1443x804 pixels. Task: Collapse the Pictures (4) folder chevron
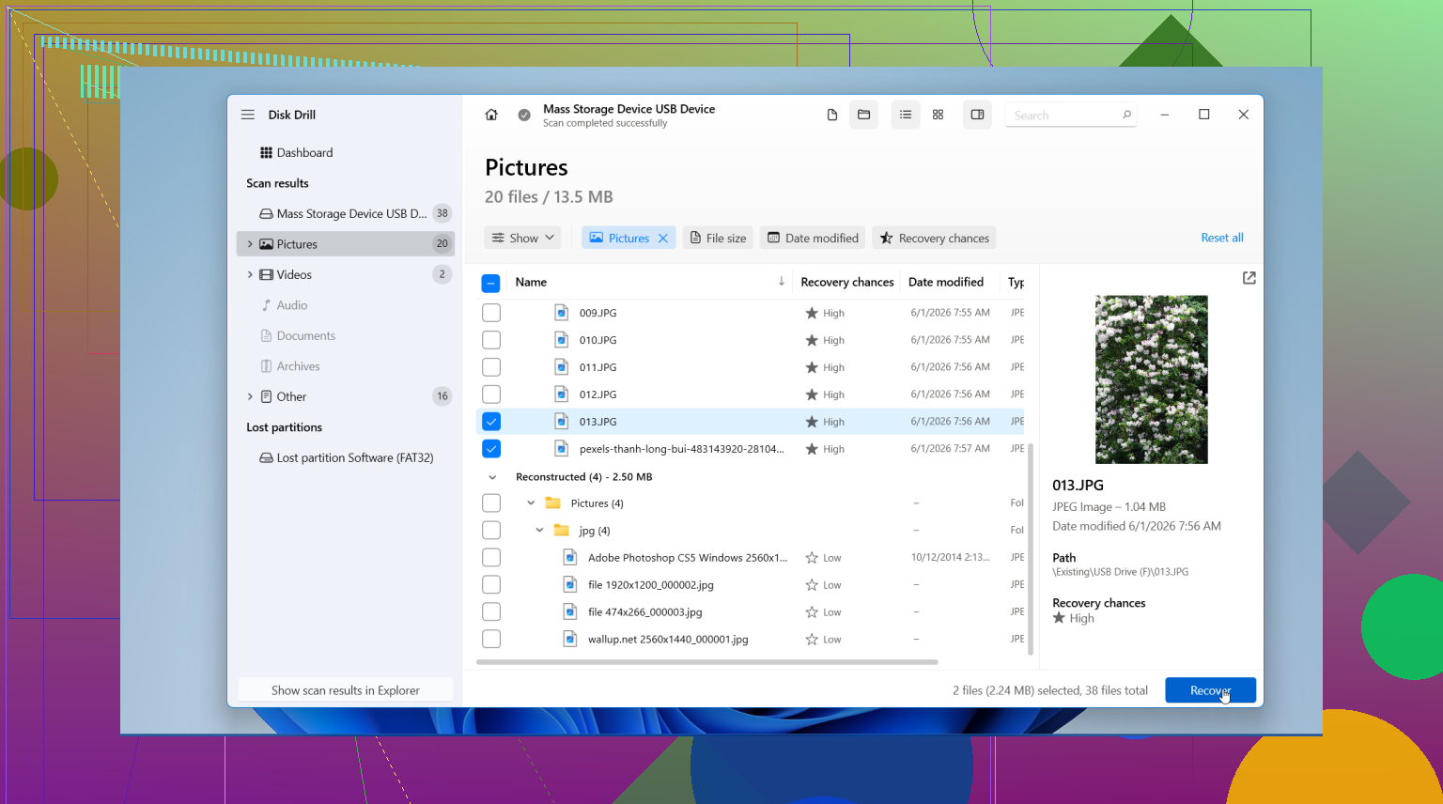tap(531, 503)
